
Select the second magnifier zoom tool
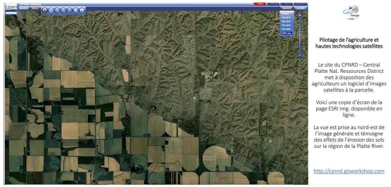[63, 10]
